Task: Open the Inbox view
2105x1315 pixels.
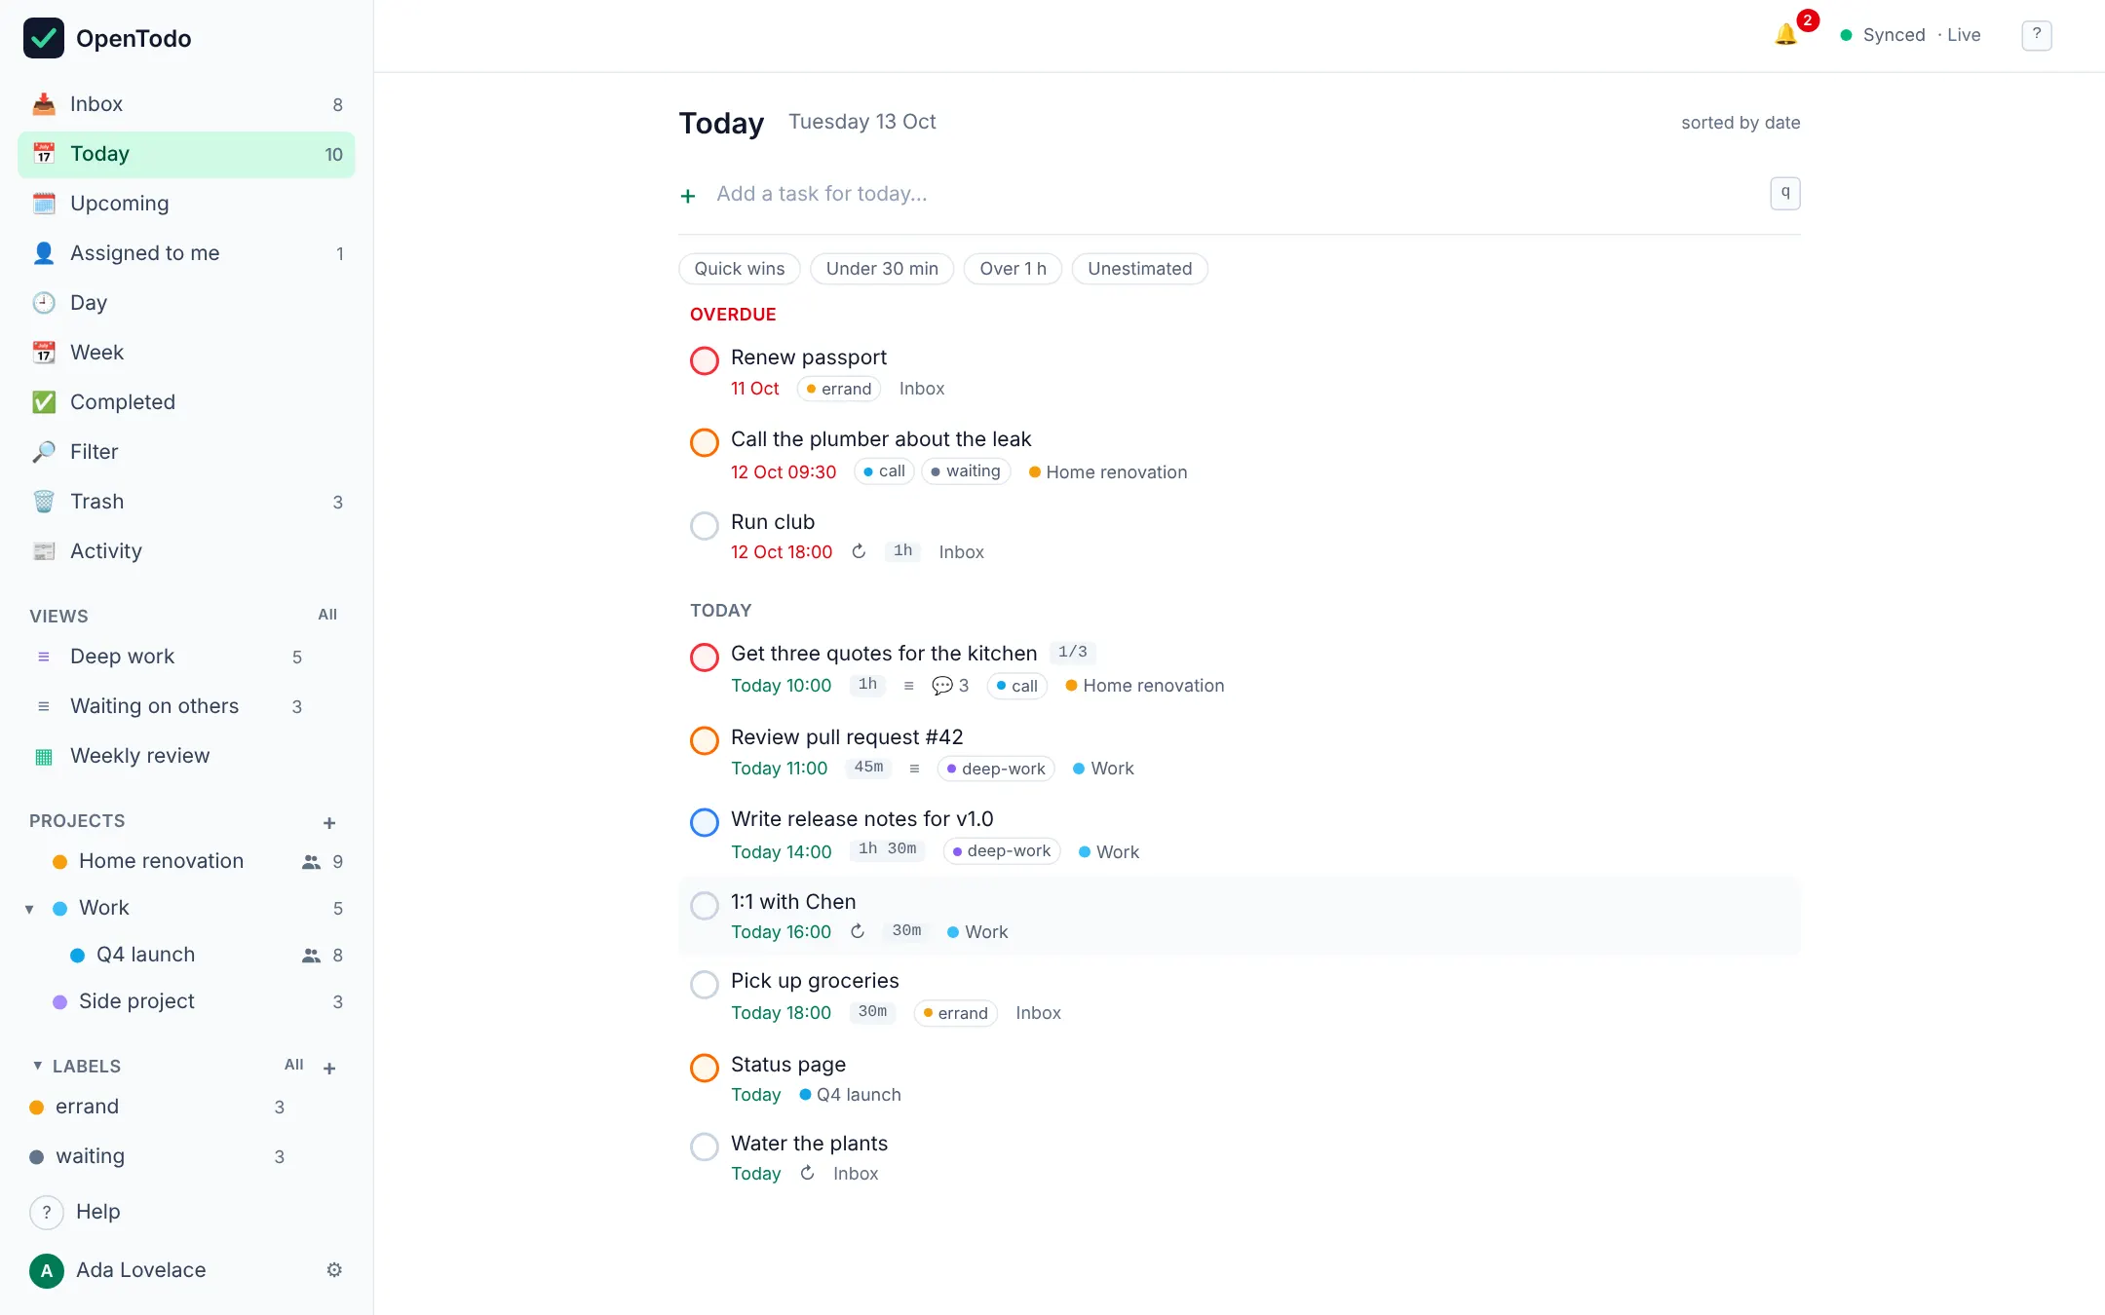Action: click(186, 104)
